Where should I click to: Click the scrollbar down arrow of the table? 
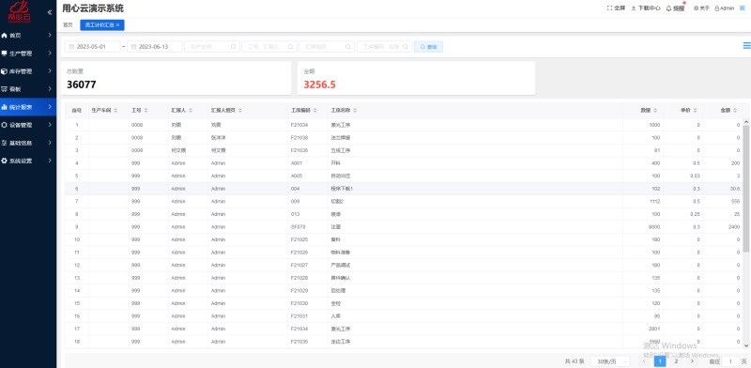[746, 345]
